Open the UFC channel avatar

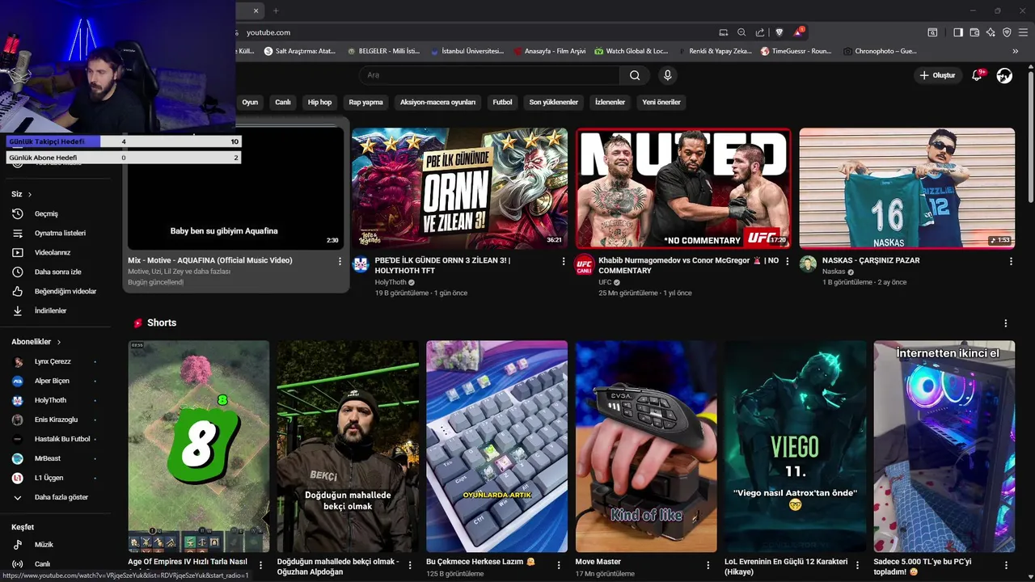tap(584, 264)
